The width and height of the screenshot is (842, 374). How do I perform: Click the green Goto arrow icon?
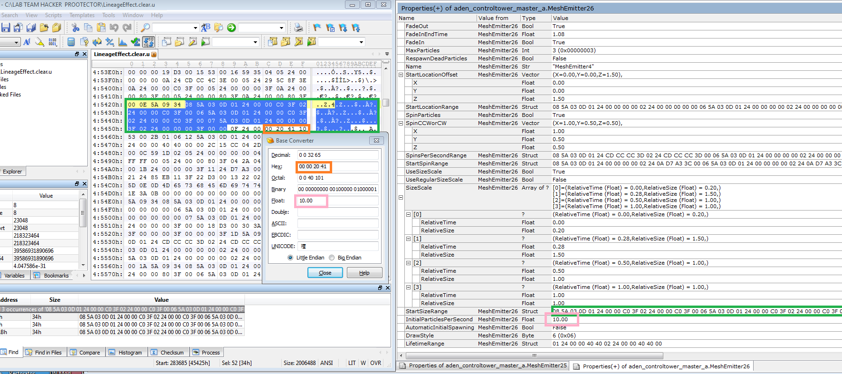point(231,28)
